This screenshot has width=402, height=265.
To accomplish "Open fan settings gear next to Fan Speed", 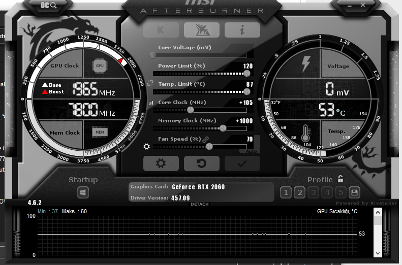I will coord(147,146).
